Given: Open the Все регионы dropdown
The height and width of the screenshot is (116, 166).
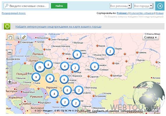Looking at the screenshot, I should click(x=121, y=6).
